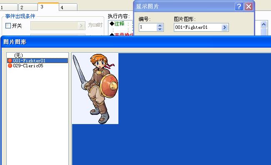This screenshot has height=165, width=271.
Task: Decrease the 编号 picture number
Action: (x=160, y=29)
